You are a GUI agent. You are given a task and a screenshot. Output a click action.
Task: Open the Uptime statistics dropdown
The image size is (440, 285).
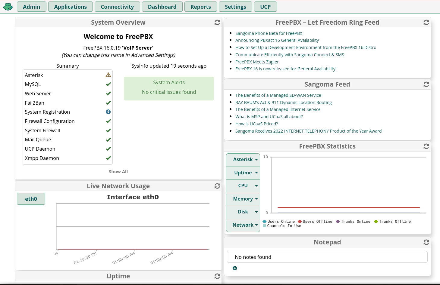click(x=243, y=173)
